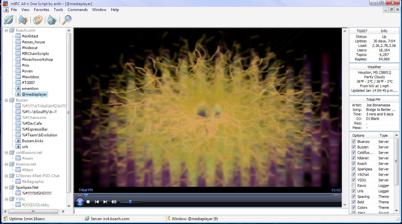Collapse the coldfusions.net tree node
Image resolution: width=402 pixels, height=224 pixels.
(6, 153)
